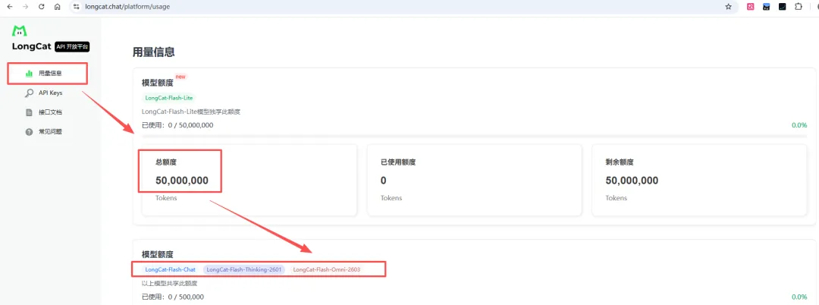Click the API Keys key icon

click(30, 93)
